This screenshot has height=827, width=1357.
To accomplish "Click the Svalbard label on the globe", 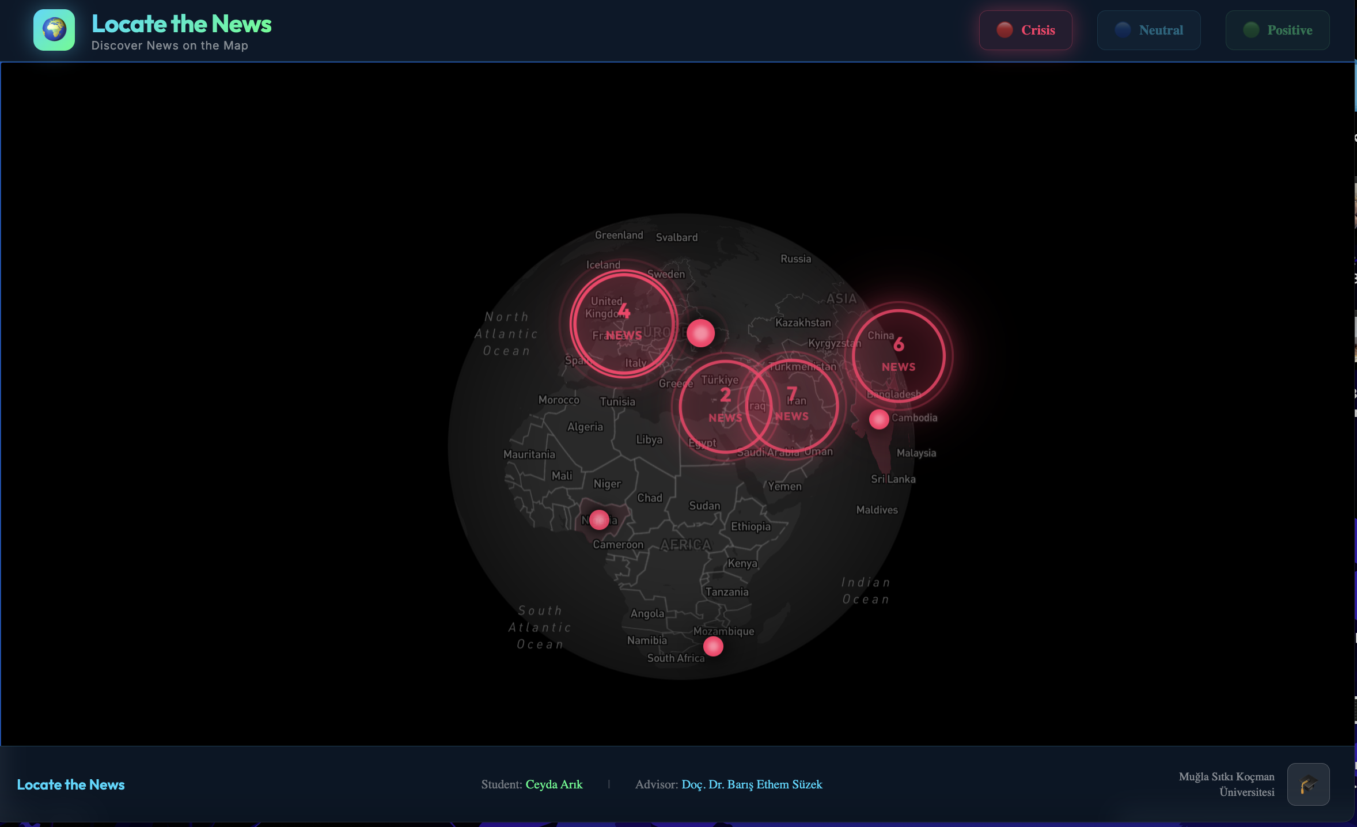I will click(676, 237).
